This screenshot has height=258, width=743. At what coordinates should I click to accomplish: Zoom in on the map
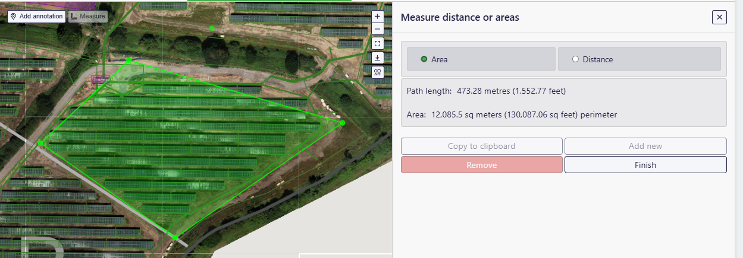(377, 17)
